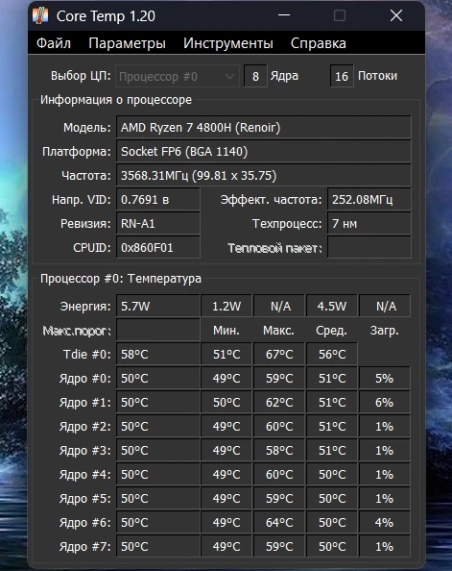Click the Ядро #1 max temperature 62°C
This screenshot has height=571, width=452.
(x=279, y=402)
